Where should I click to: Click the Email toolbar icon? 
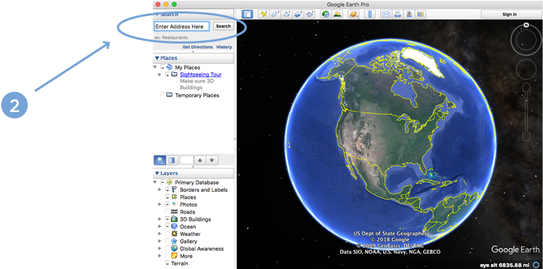click(x=386, y=13)
